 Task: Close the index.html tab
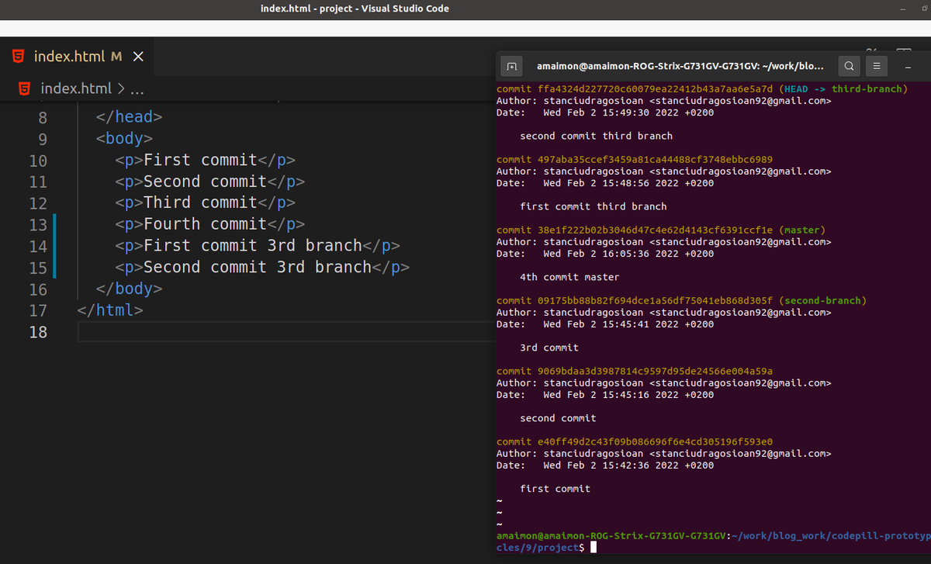[138, 56]
